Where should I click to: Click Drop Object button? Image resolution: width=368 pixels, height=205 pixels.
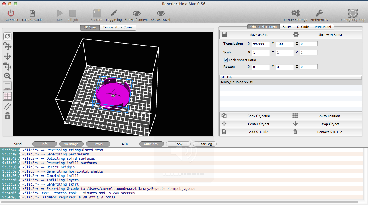pyautogui.click(x=326, y=124)
